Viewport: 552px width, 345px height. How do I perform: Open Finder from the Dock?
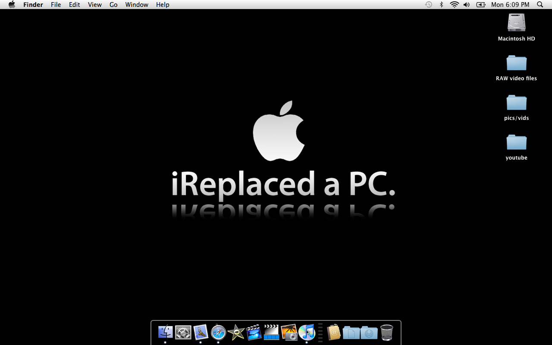165,332
